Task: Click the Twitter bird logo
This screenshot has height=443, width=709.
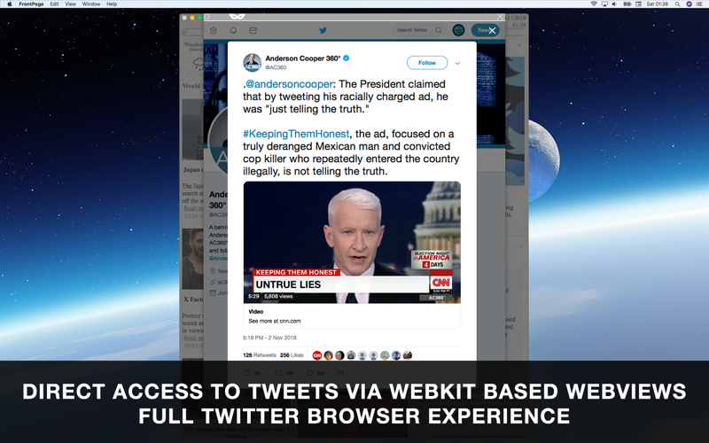Action: (x=323, y=31)
